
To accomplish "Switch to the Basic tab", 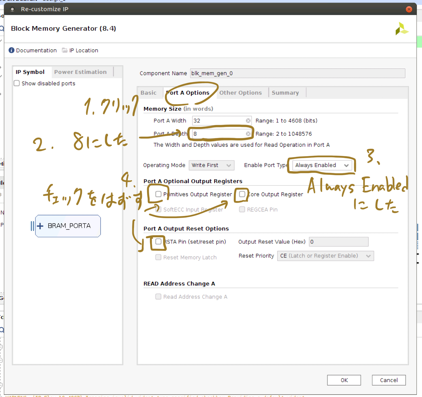I will tap(149, 93).
